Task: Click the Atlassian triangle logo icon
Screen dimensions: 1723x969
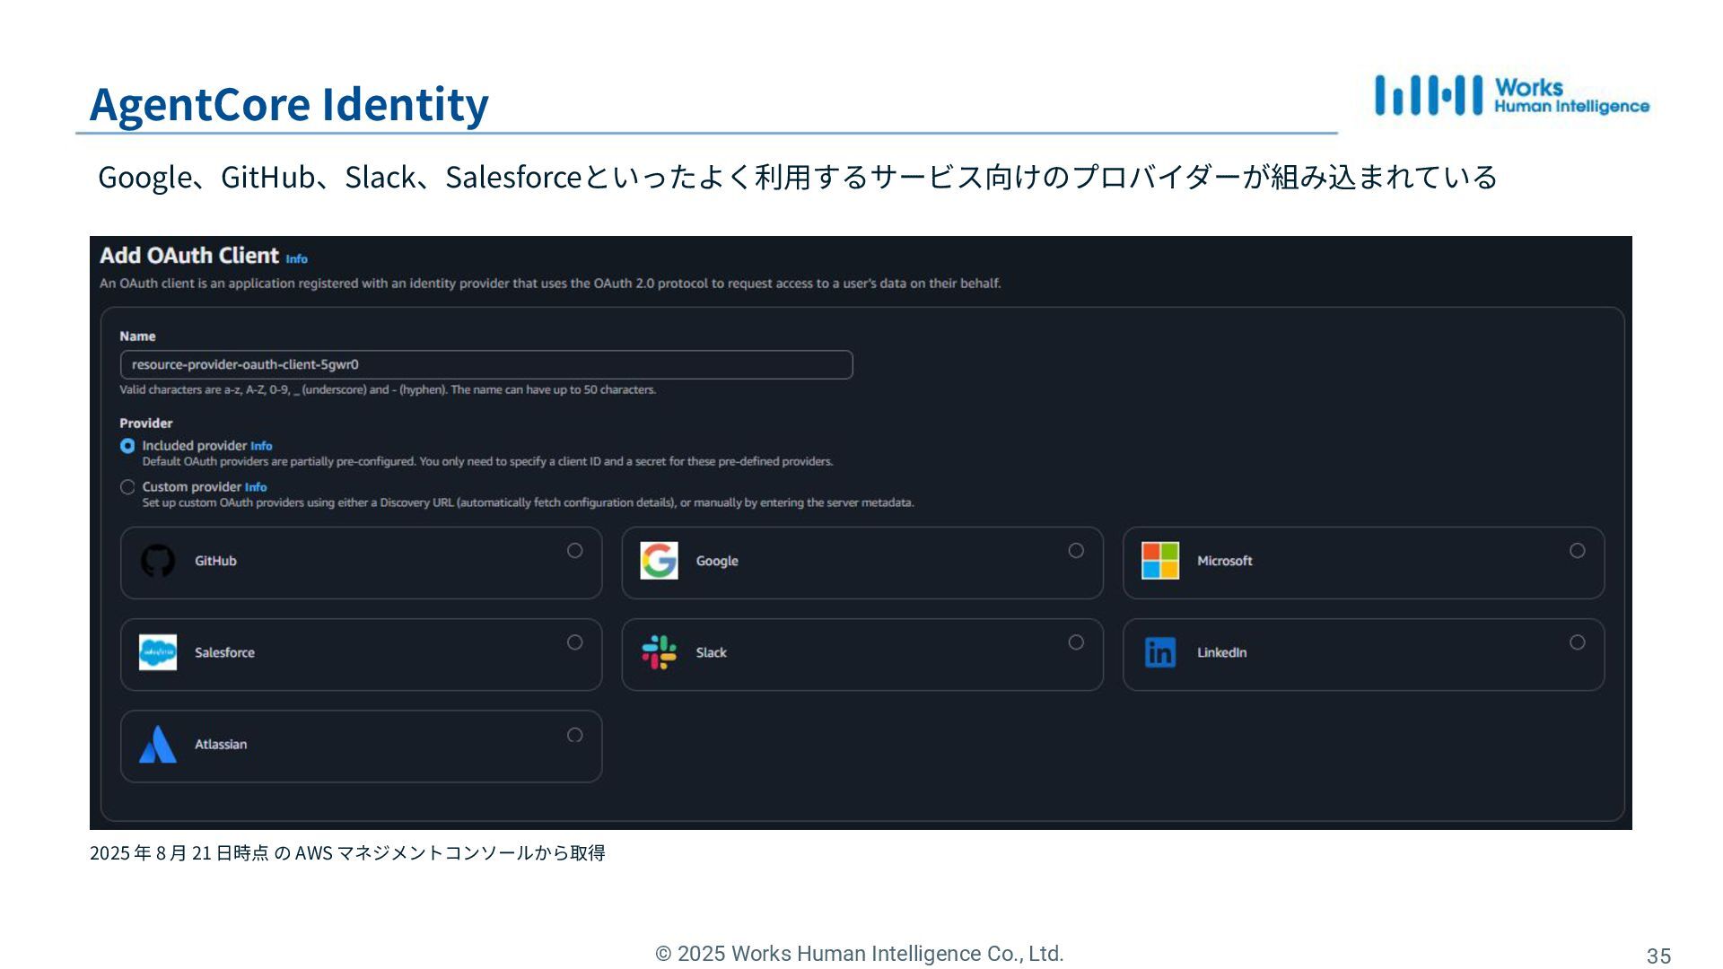Action: [158, 744]
